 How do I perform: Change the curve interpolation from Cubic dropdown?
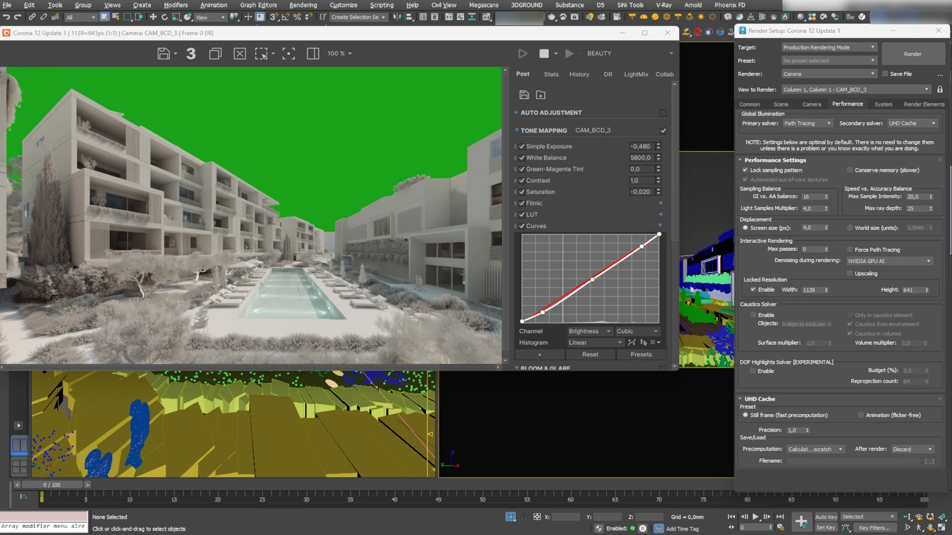(x=637, y=331)
